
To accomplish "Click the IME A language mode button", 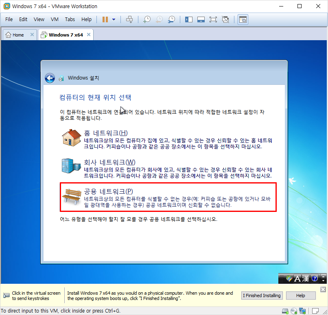I will (x=297, y=278).
